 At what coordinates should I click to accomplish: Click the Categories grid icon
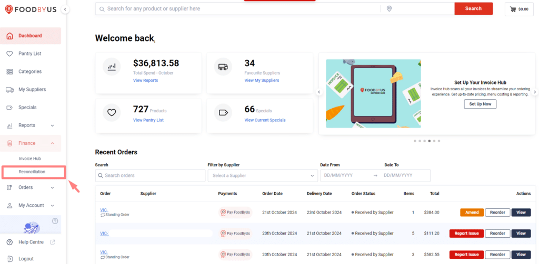tap(9, 72)
